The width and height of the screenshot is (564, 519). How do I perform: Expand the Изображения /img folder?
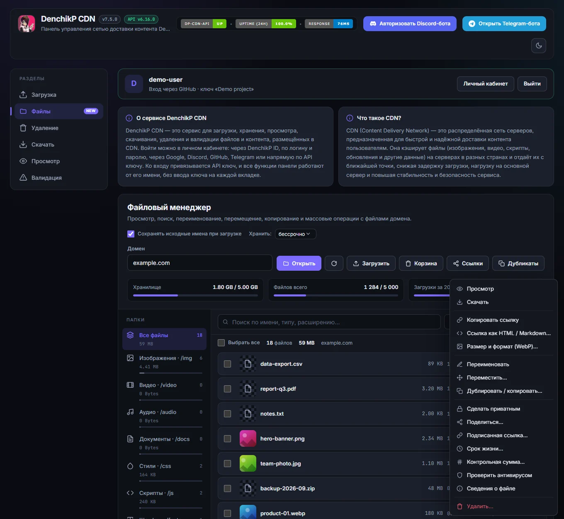(x=165, y=362)
